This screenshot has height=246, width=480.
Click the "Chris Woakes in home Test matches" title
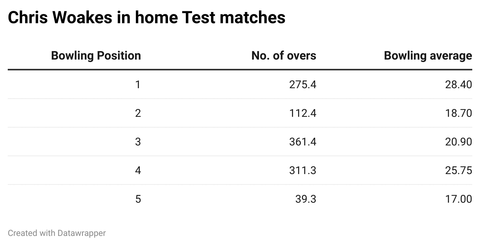click(146, 18)
